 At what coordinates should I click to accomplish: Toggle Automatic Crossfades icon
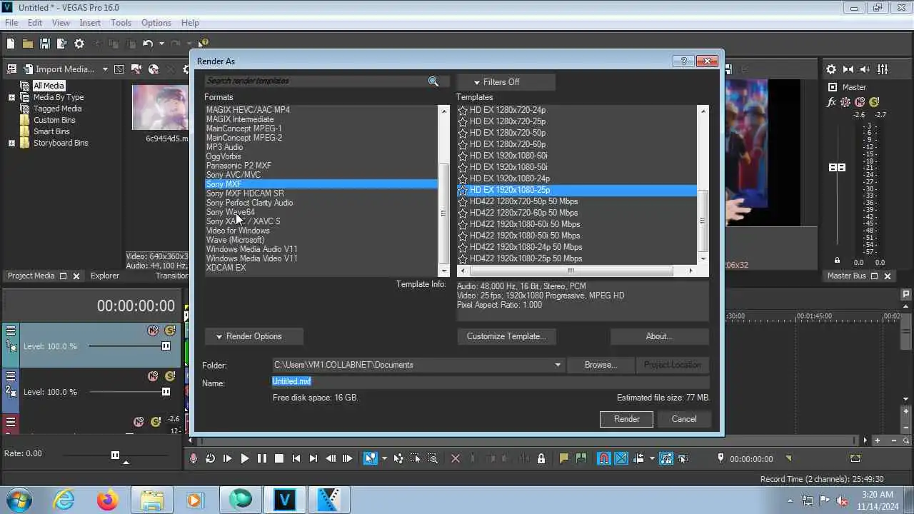click(x=621, y=458)
